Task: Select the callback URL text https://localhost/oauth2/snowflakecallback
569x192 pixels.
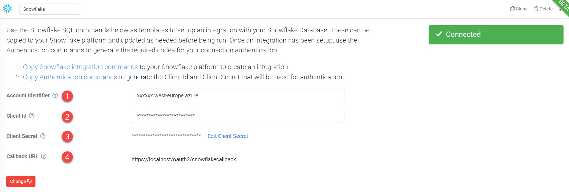Action: pos(184,159)
